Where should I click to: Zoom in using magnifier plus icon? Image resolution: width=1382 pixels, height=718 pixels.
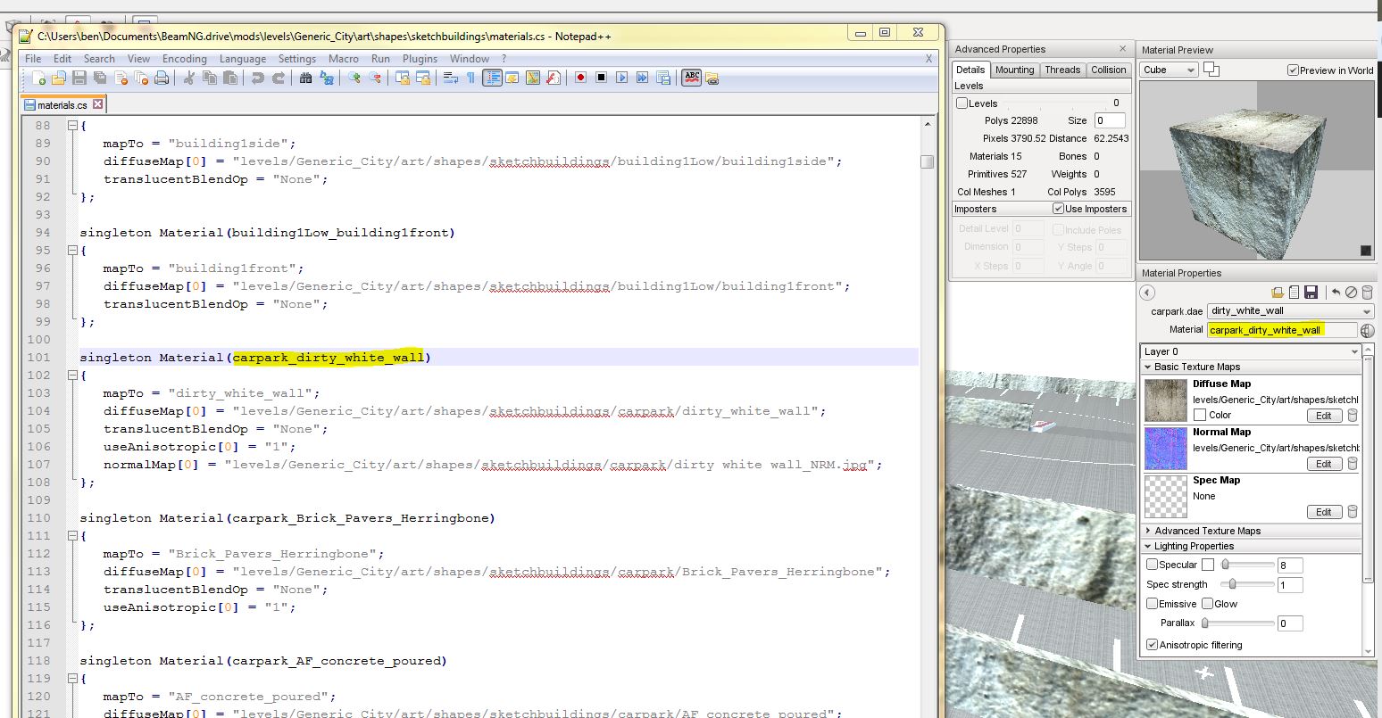pyautogui.click(x=354, y=78)
